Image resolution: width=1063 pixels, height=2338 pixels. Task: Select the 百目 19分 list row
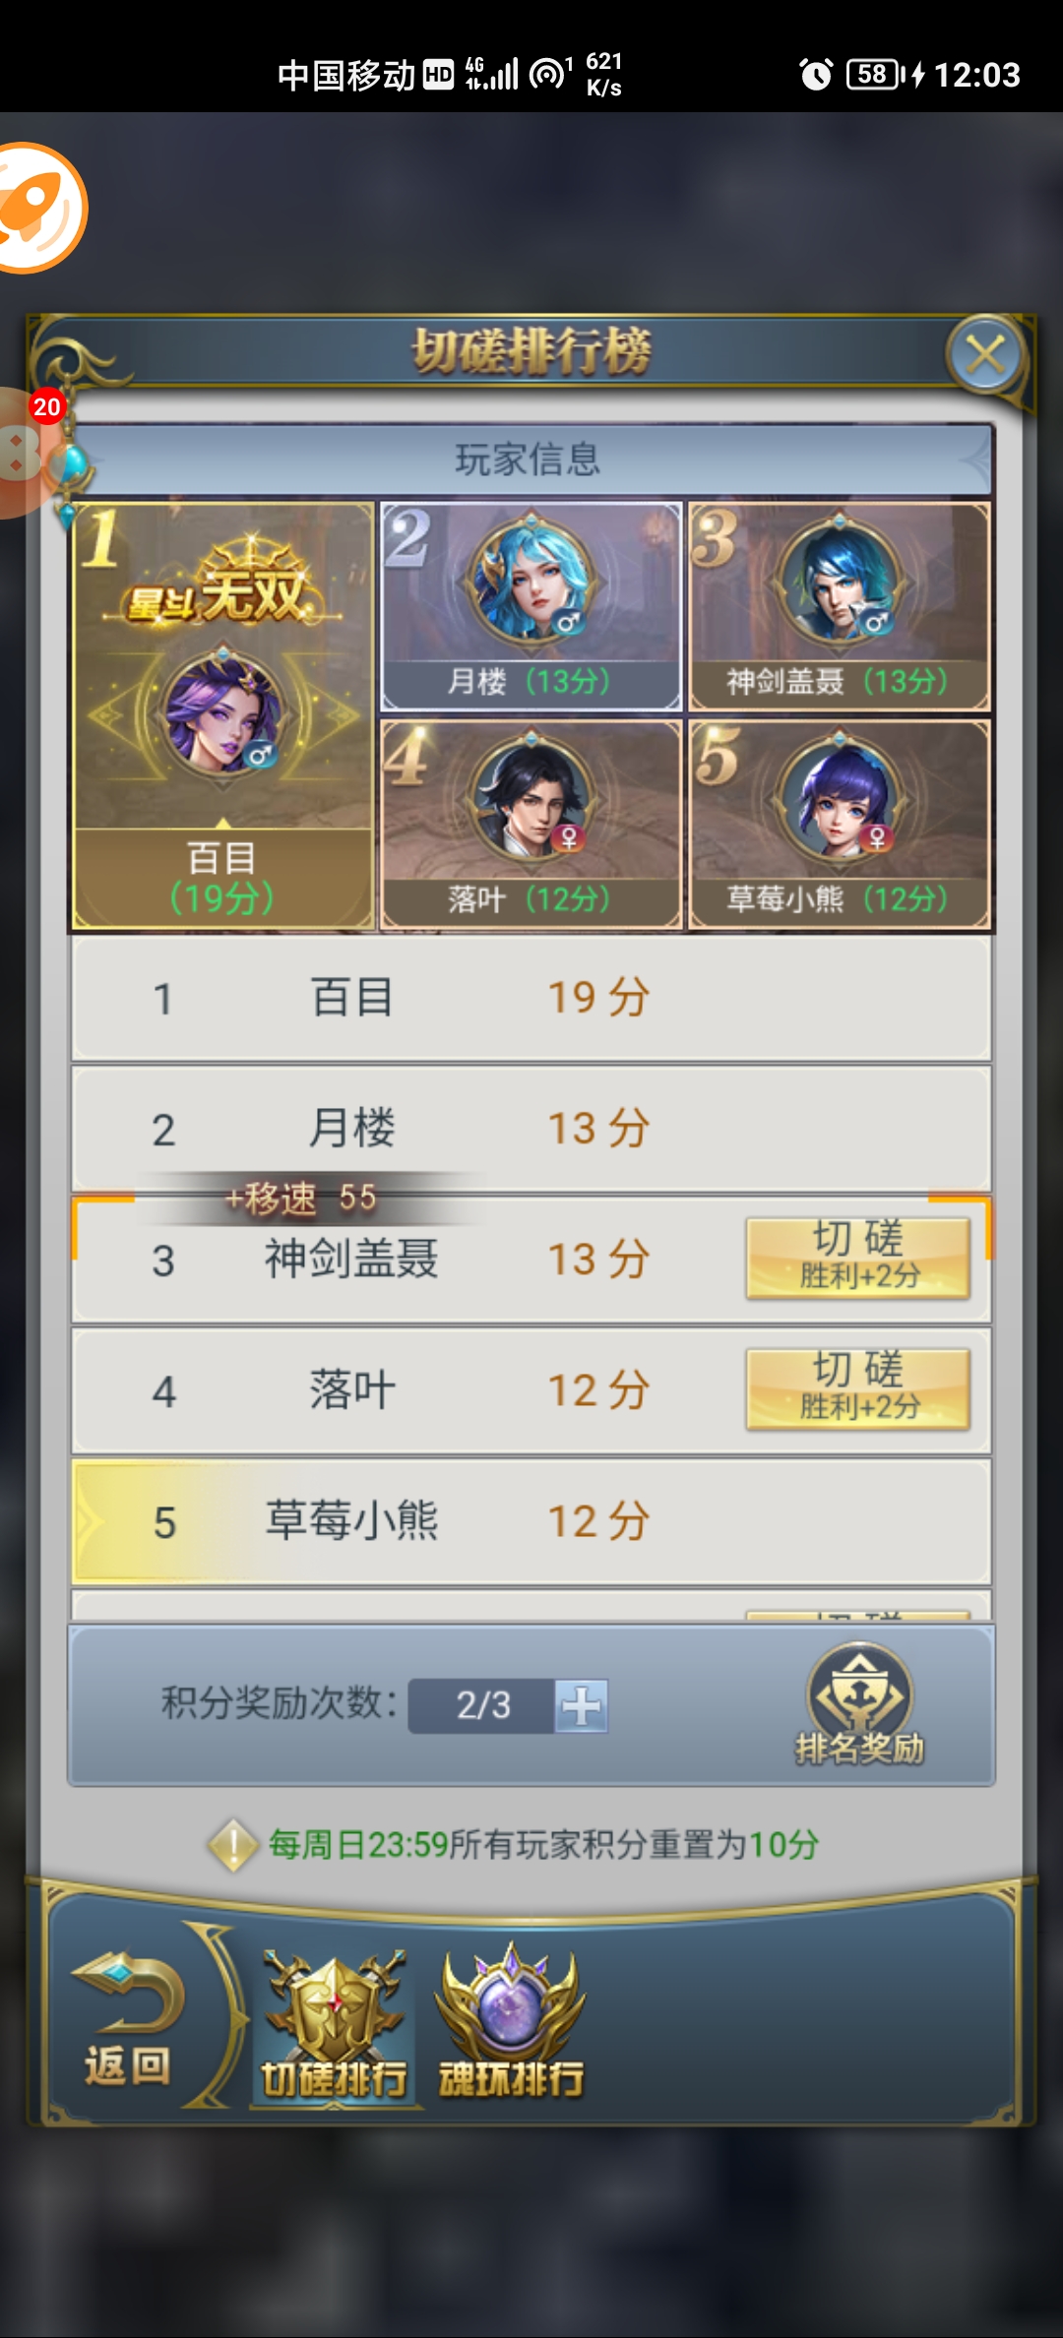531,998
